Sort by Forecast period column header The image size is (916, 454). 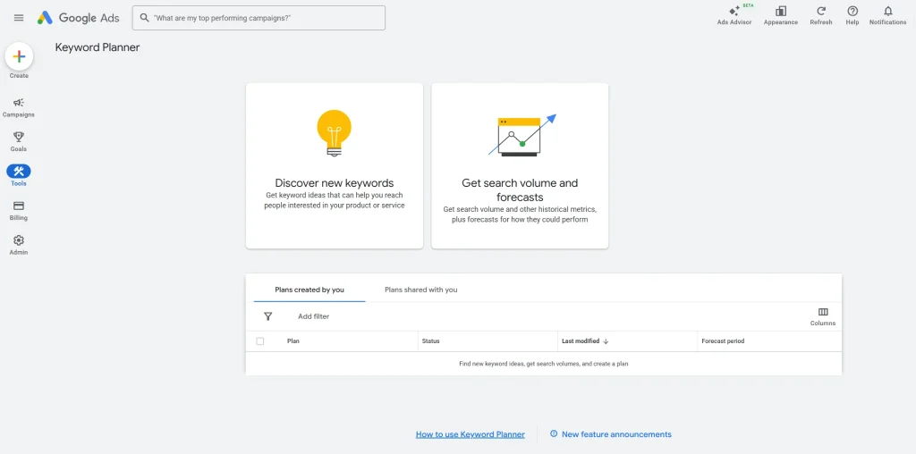pyautogui.click(x=723, y=341)
